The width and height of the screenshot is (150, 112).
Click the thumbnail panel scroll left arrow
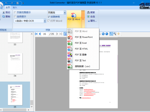1,110
